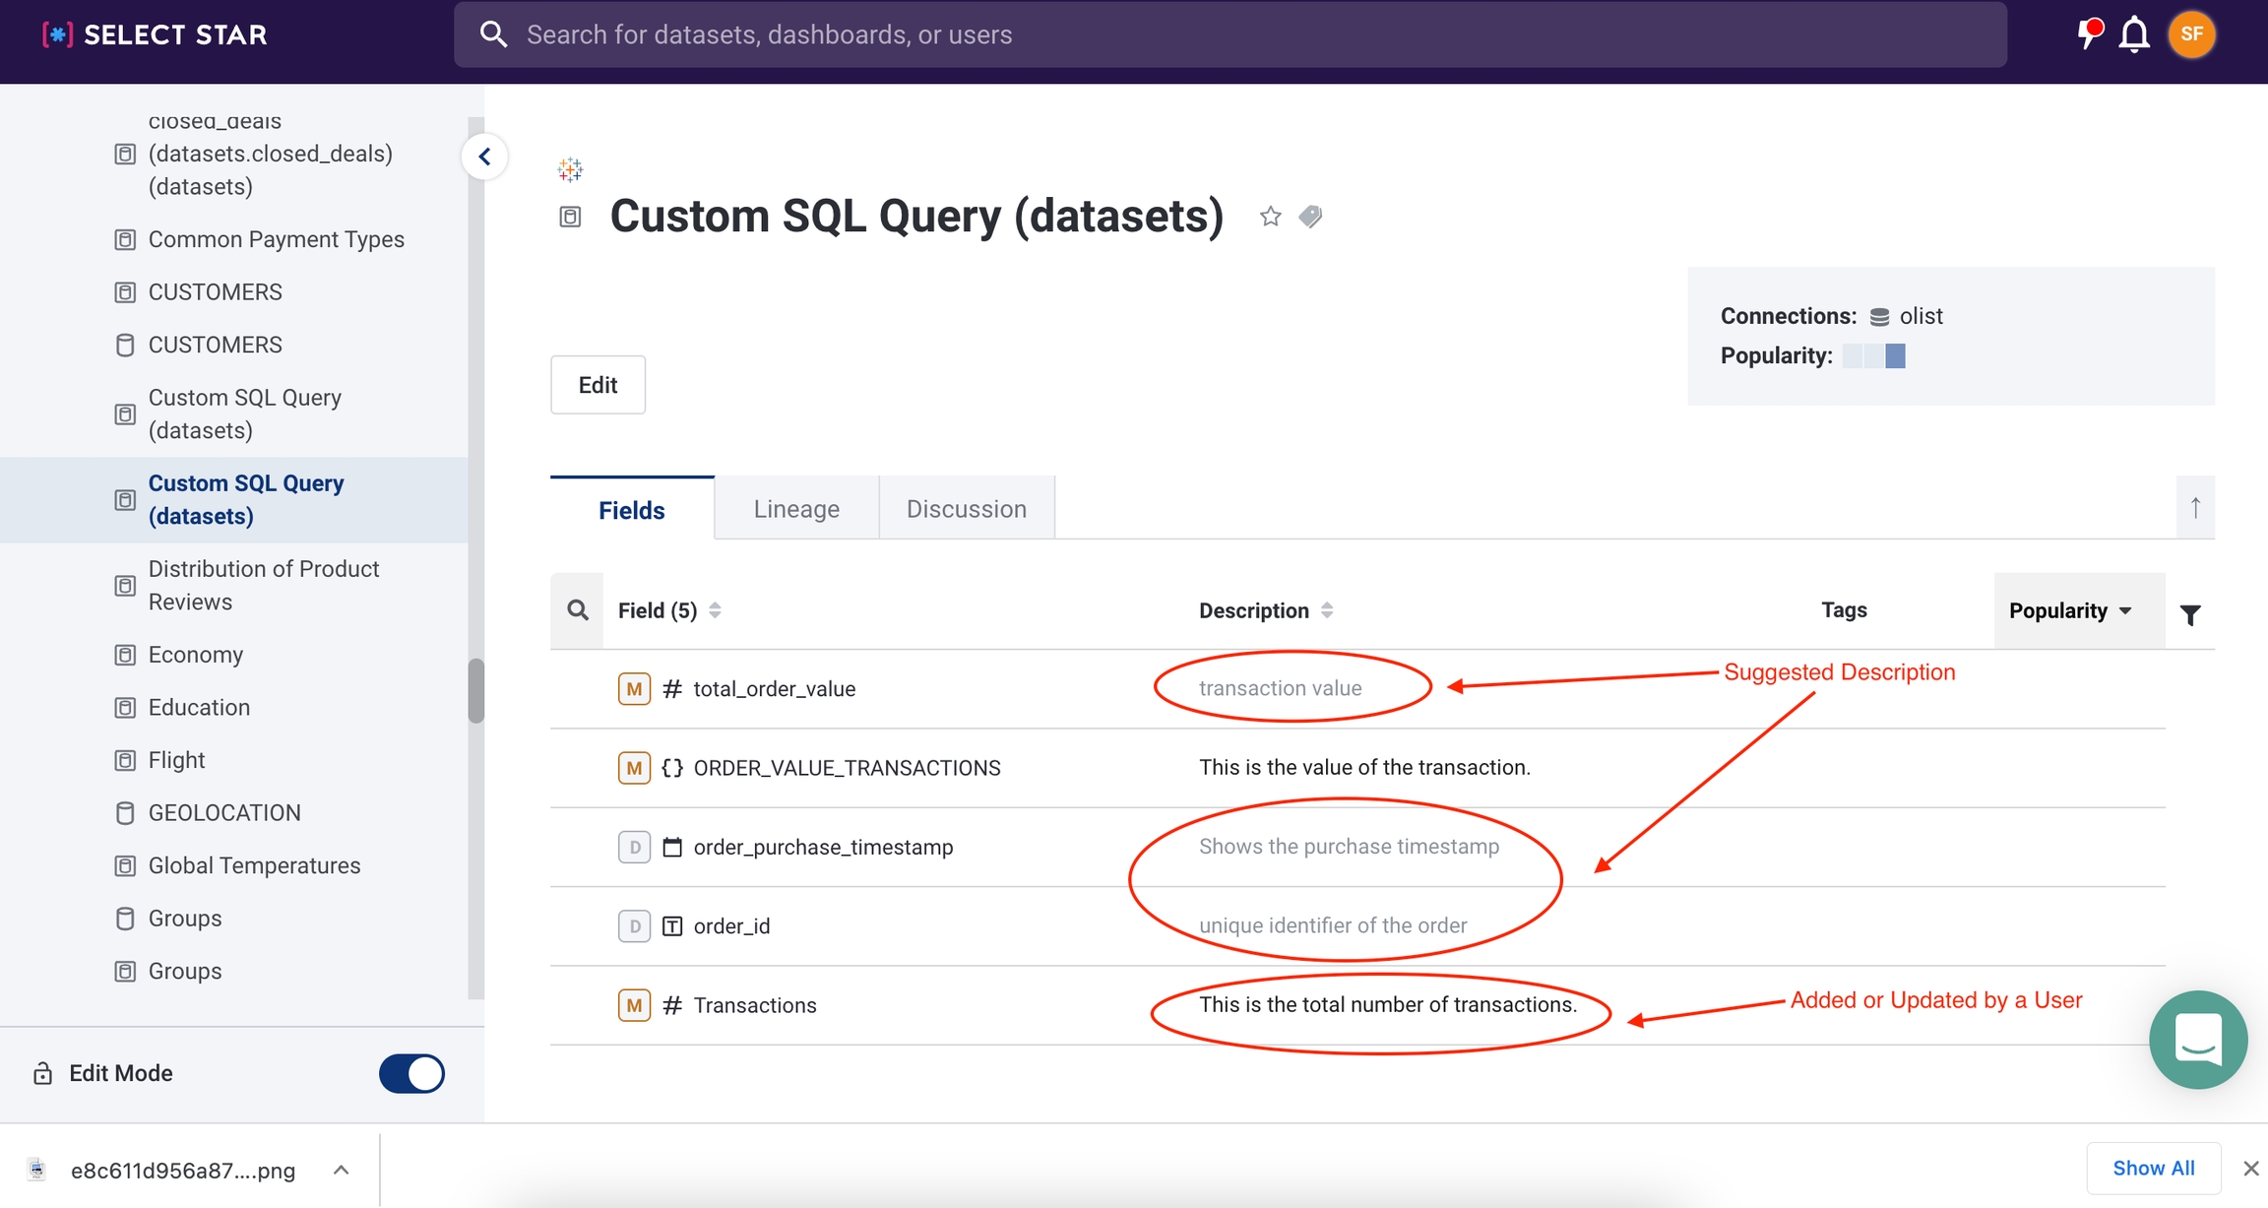Switch to the Lineage tab
Image resolution: width=2268 pixels, height=1208 pixels.
point(796,509)
